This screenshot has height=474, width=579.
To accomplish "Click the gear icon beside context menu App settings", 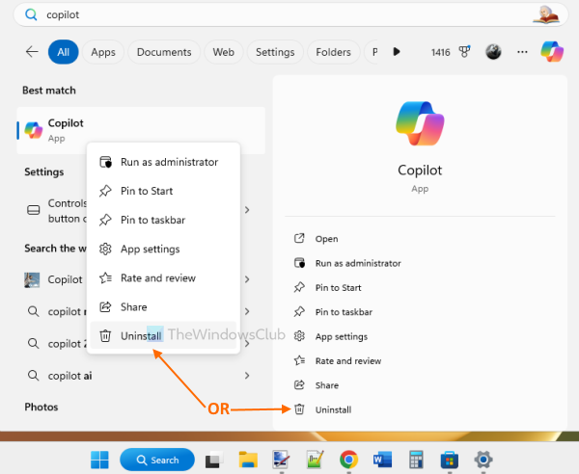I will click(x=105, y=250).
